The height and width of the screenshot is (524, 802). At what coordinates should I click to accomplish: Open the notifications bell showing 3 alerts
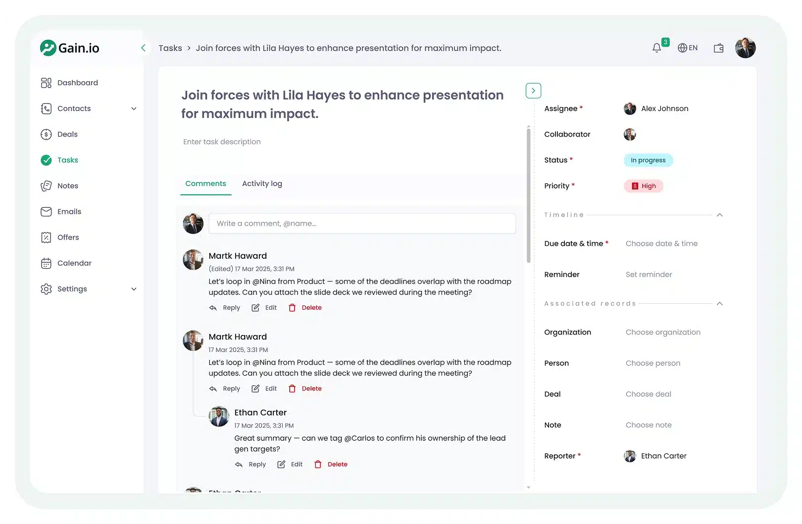click(656, 48)
